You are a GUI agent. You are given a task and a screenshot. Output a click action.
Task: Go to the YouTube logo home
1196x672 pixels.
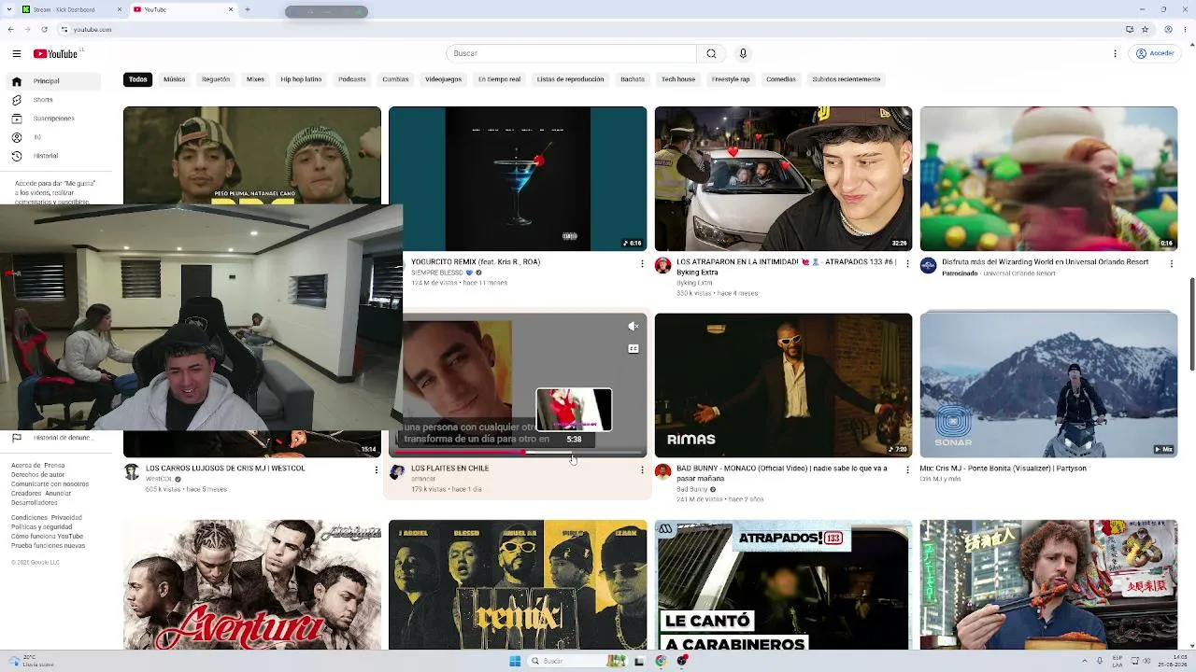click(56, 54)
